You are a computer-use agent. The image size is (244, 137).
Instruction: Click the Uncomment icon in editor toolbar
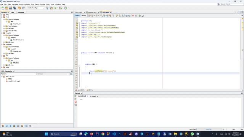coord(143,16)
